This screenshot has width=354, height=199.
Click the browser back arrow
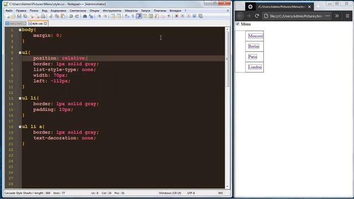[240, 16]
